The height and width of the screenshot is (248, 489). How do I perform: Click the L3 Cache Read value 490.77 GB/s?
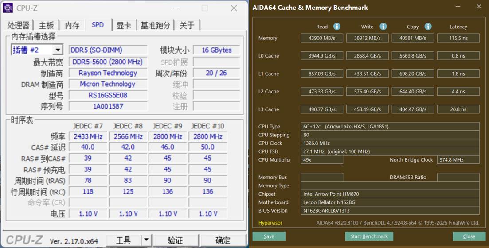(322, 109)
